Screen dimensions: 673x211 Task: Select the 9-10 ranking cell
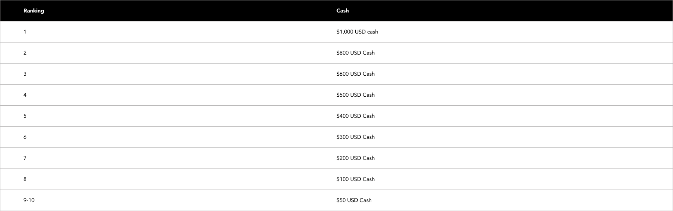(29, 200)
